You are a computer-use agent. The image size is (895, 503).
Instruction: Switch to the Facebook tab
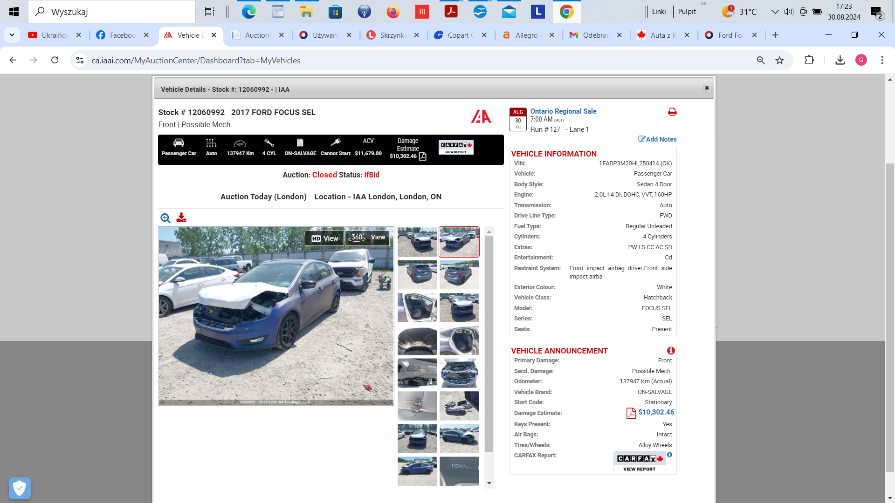[x=122, y=35]
